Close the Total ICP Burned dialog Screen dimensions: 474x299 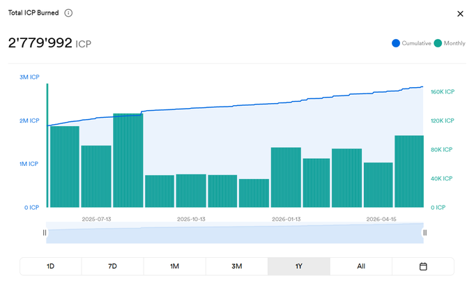[x=460, y=14]
